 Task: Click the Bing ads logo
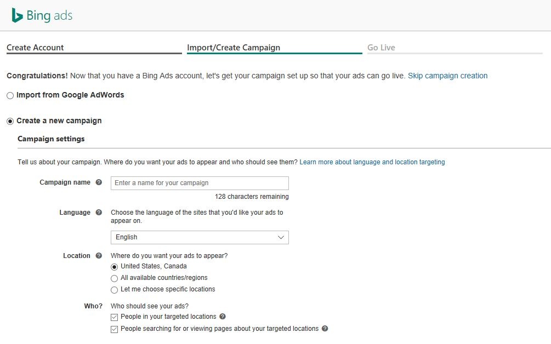[x=42, y=15]
